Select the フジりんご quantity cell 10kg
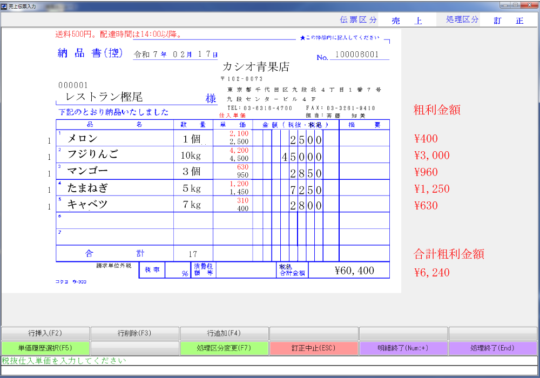This screenshot has height=378, width=540. tap(193, 156)
